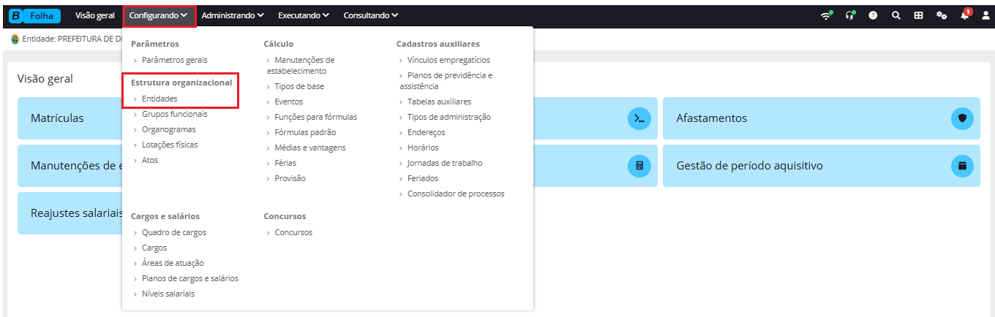Viewport: 995px width, 317px height.
Task: Click the help question mark icon
Action: (873, 15)
